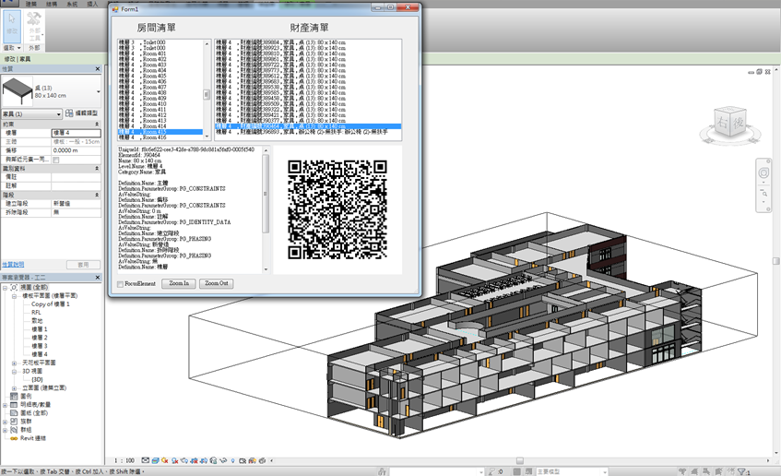Click the desk type preview thumbnail

(x=18, y=90)
